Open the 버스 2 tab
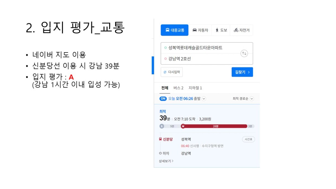Screen dimensions: 336x189 178,88
